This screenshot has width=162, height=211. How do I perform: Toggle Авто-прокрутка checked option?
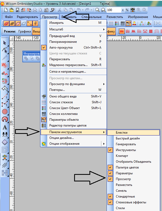pos(73,48)
